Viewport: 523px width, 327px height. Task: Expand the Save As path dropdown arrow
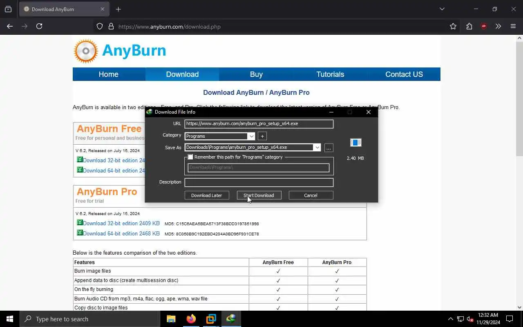(x=317, y=148)
